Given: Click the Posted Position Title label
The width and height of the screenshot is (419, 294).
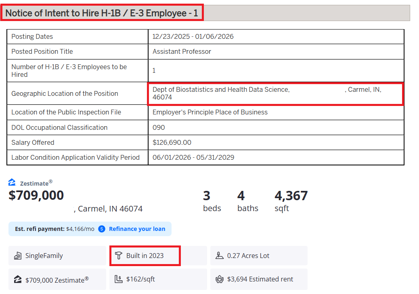Looking at the screenshot, I should click(42, 51).
